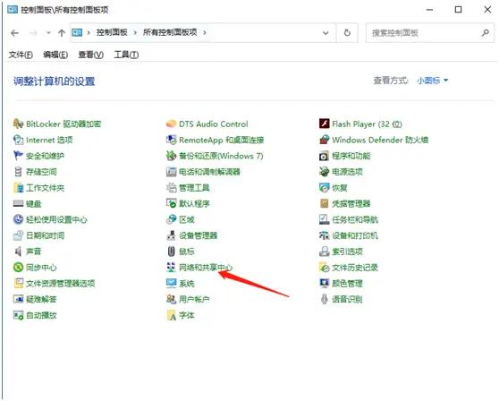Expand the 小图标 view mode dropdown
Viewport: 499px width, 401px height.
click(432, 81)
